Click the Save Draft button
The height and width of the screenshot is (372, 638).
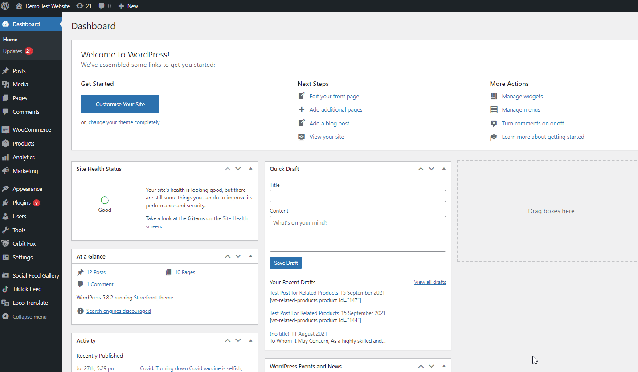tap(286, 263)
